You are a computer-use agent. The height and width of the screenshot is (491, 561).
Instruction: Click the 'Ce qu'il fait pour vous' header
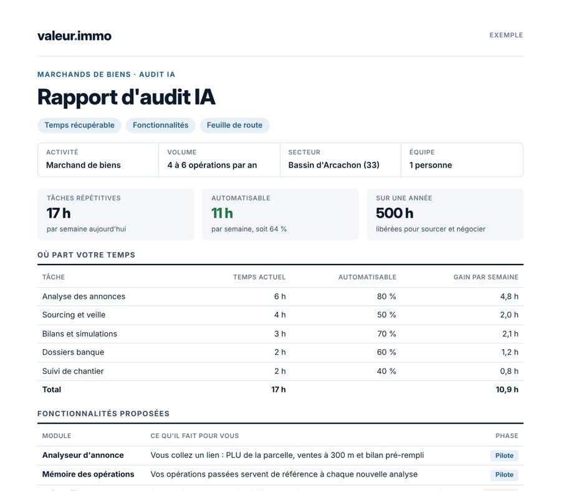(x=194, y=436)
